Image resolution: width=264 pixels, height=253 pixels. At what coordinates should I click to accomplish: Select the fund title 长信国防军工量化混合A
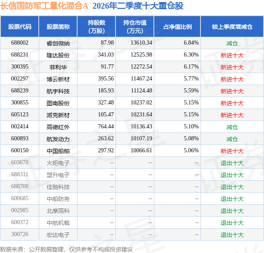(x=44, y=6)
